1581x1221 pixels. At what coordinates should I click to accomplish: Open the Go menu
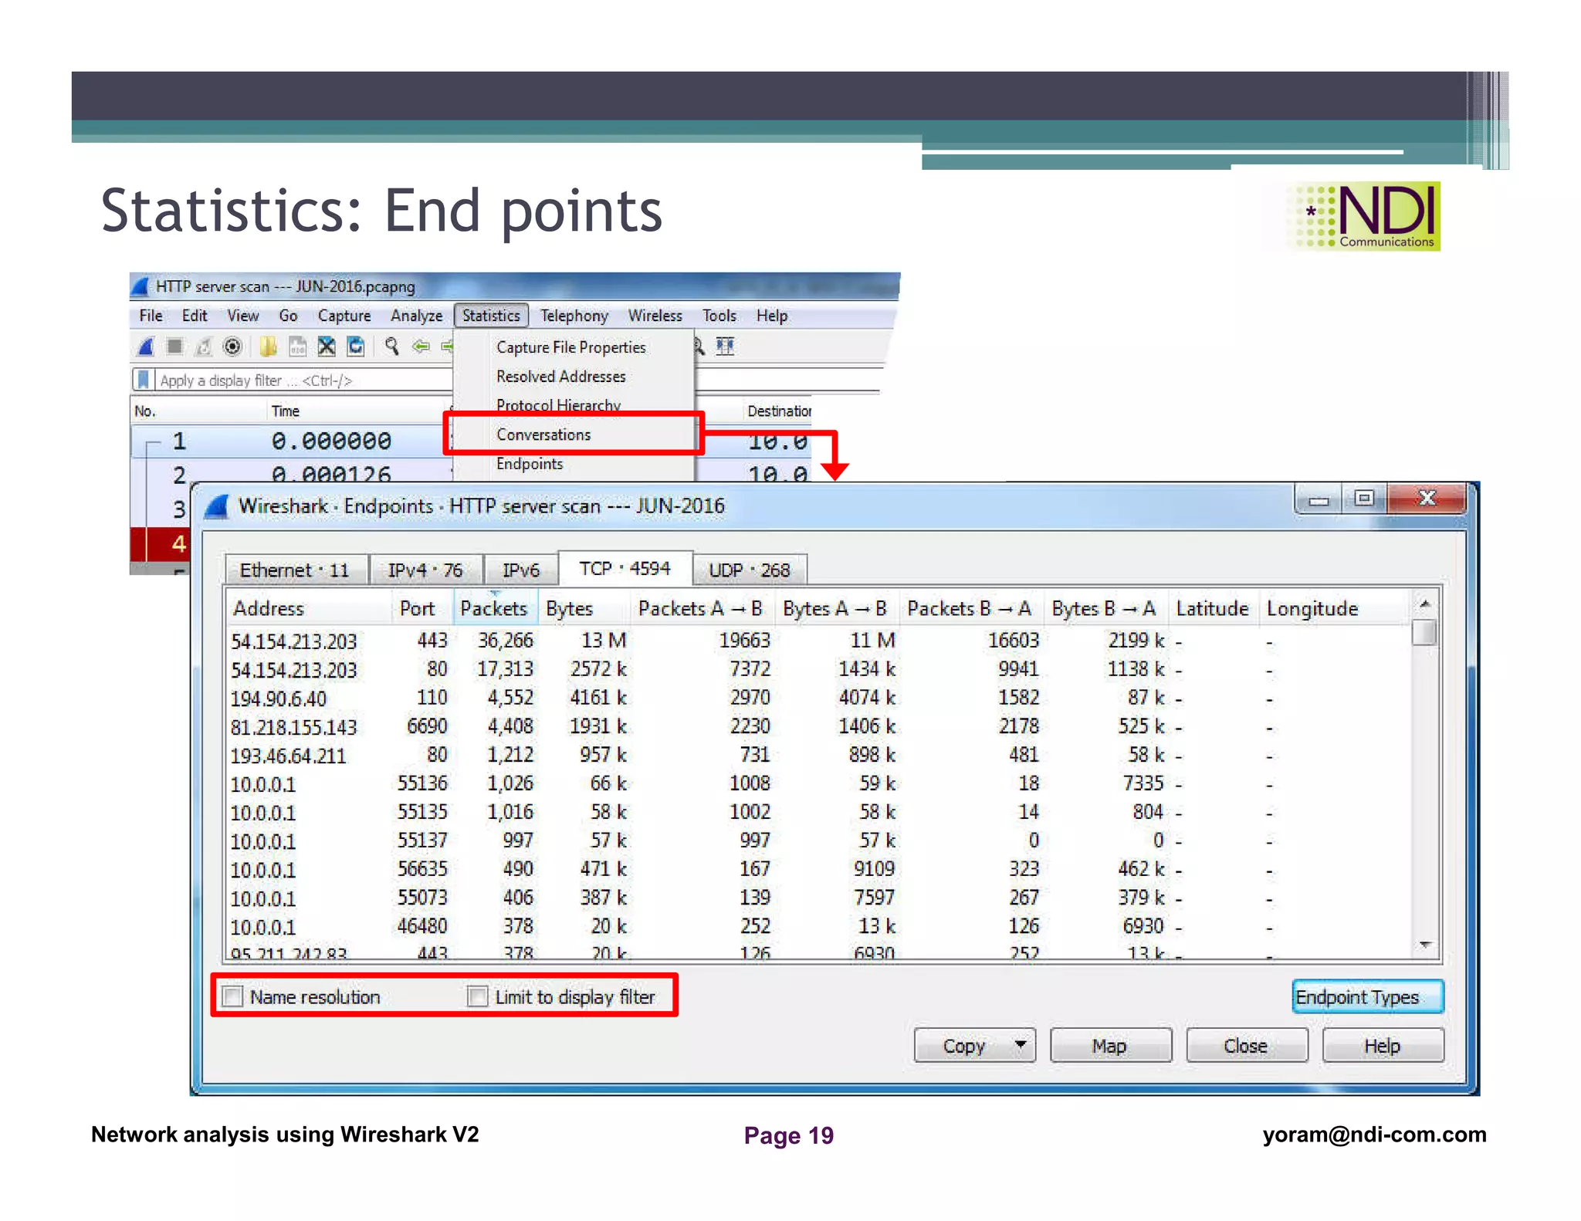pyautogui.click(x=288, y=316)
